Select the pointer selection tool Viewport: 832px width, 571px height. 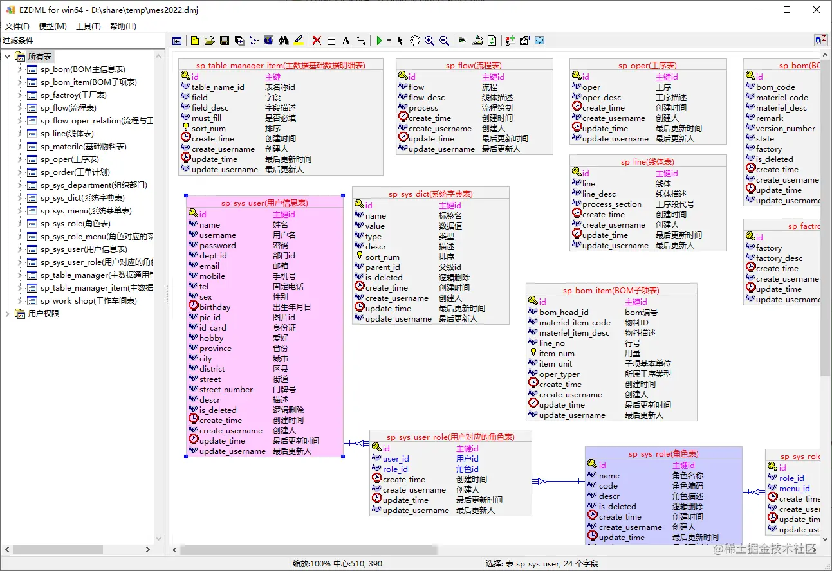click(400, 41)
